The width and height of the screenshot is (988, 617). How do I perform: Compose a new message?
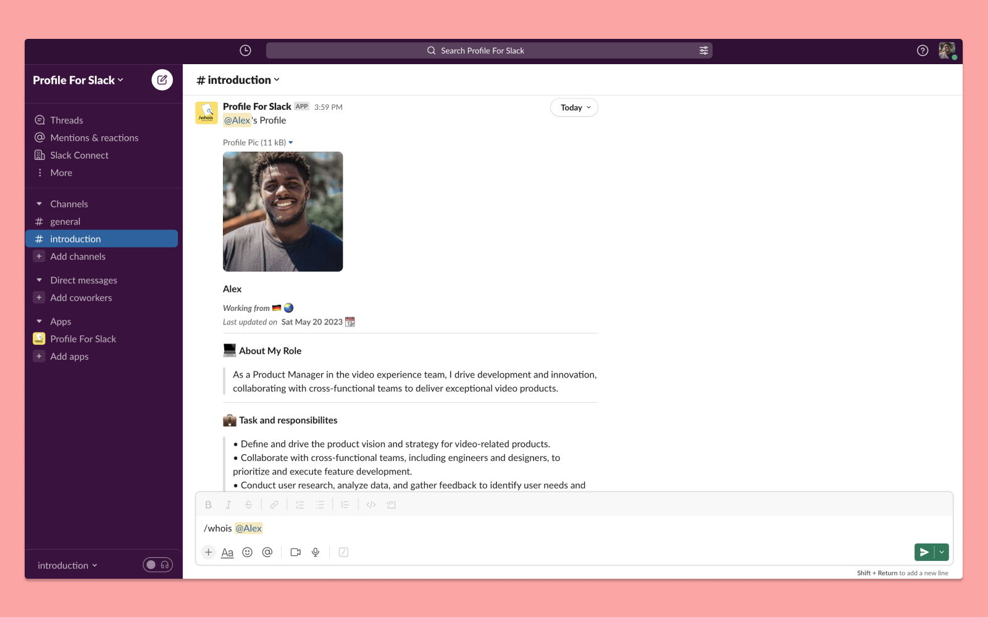click(162, 80)
